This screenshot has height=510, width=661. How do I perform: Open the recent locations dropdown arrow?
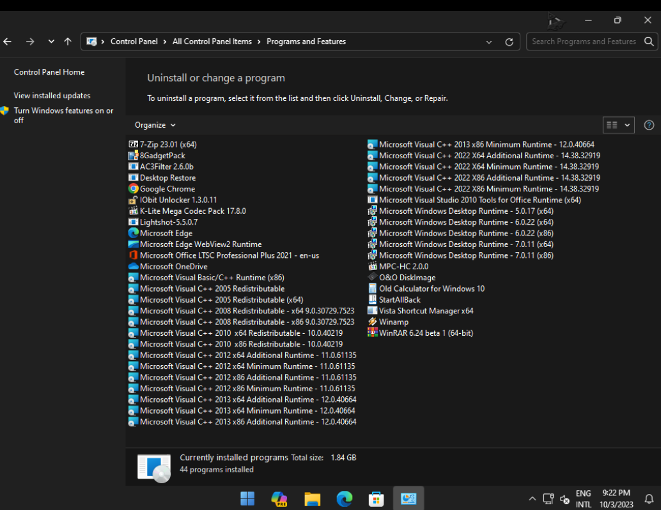click(51, 41)
